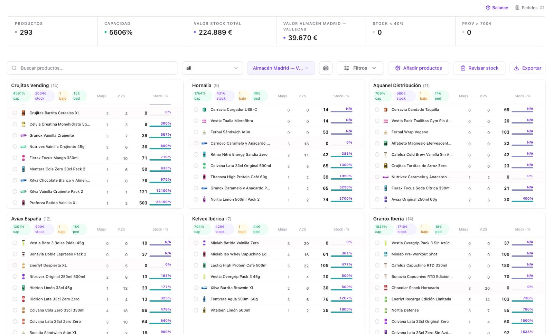Click info icon for Chocolar Snack Horneado
This screenshot has height=334, width=553.
(377, 288)
